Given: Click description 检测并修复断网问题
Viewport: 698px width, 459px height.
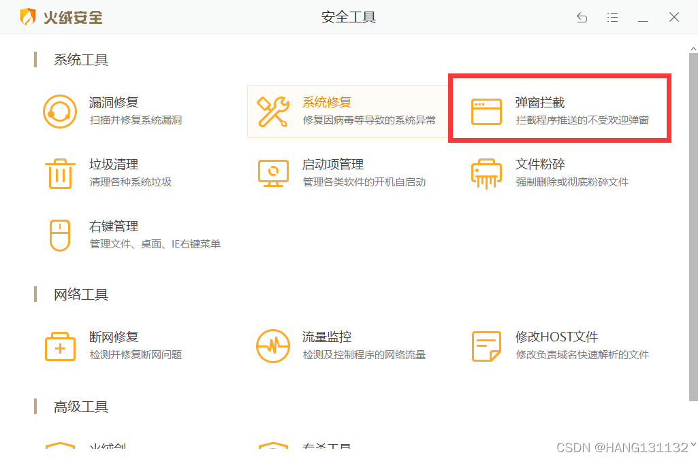Looking at the screenshot, I should click(136, 354).
